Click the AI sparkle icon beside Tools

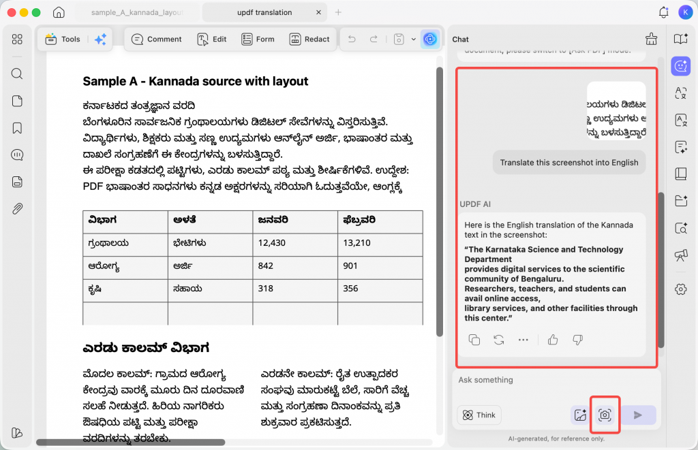coord(101,39)
